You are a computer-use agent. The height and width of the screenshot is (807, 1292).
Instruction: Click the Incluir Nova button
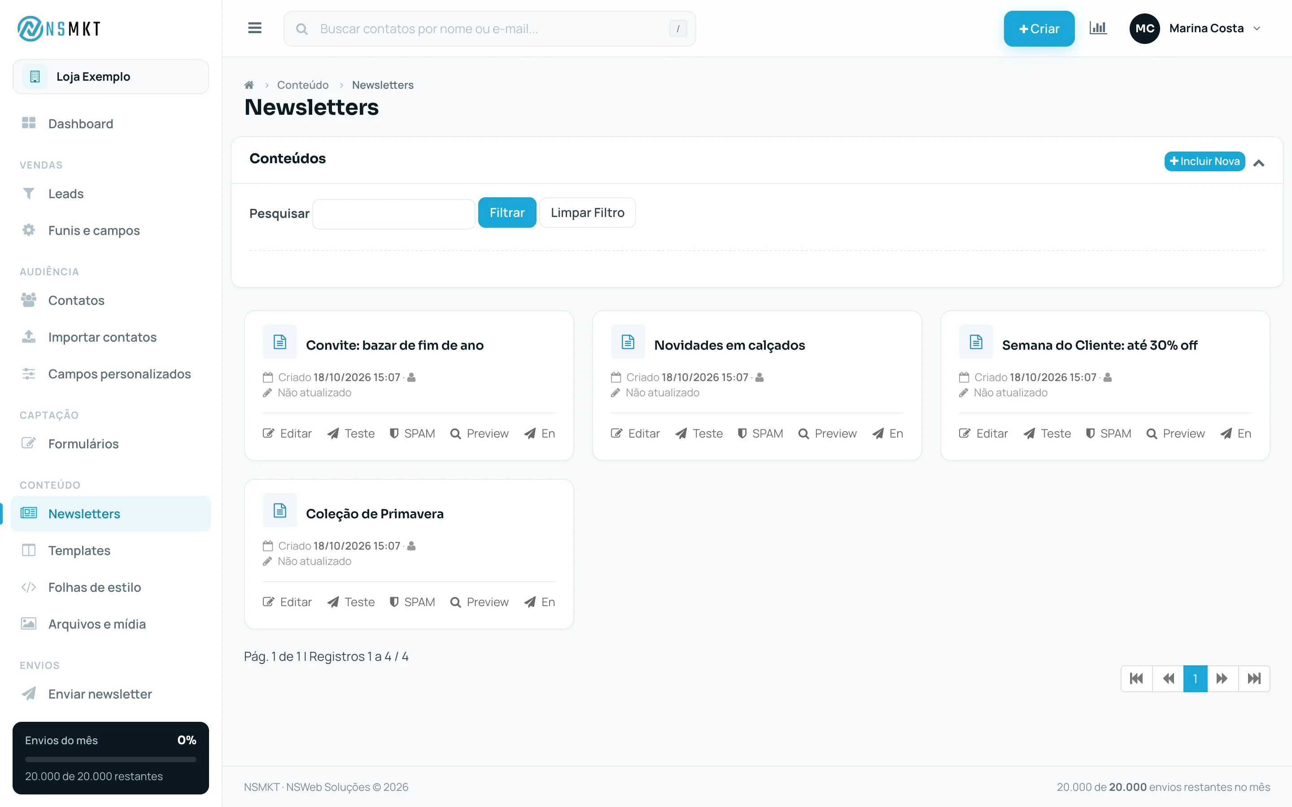pyautogui.click(x=1205, y=161)
